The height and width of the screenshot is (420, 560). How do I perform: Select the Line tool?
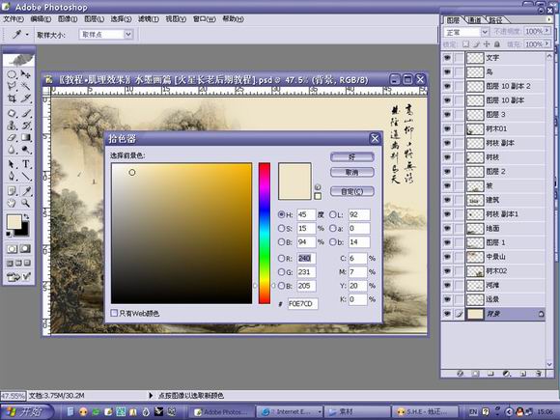pos(25,176)
